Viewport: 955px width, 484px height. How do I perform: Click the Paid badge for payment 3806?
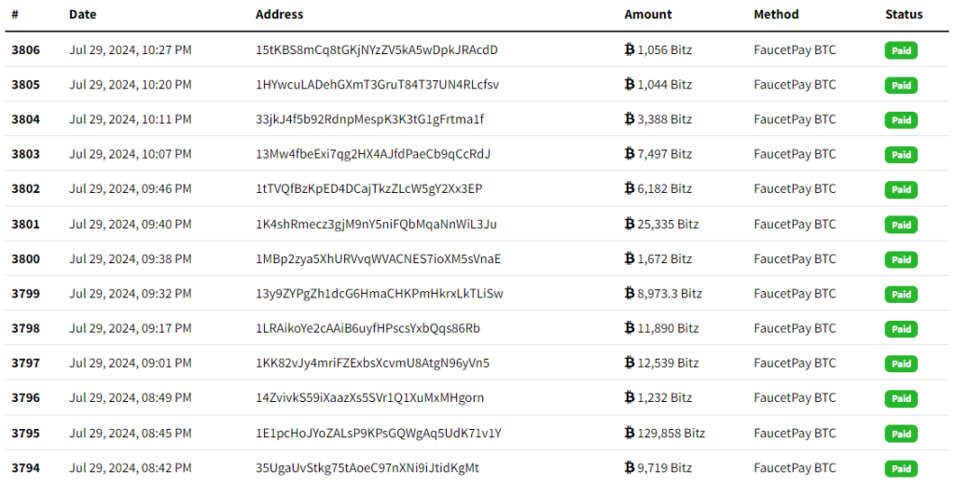pos(901,50)
